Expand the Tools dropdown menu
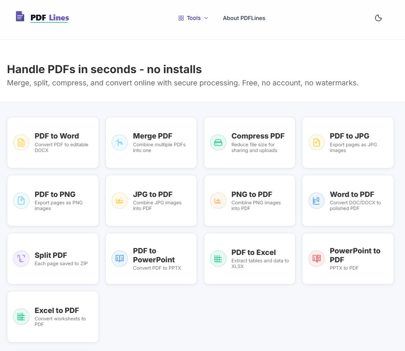405x351 pixels. point(193,18)
